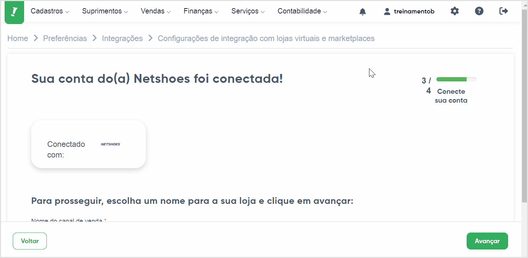The width and height of the screenshot is (528, 258).
Task: Click the Netshoes logo
Action: click(110, 144)
